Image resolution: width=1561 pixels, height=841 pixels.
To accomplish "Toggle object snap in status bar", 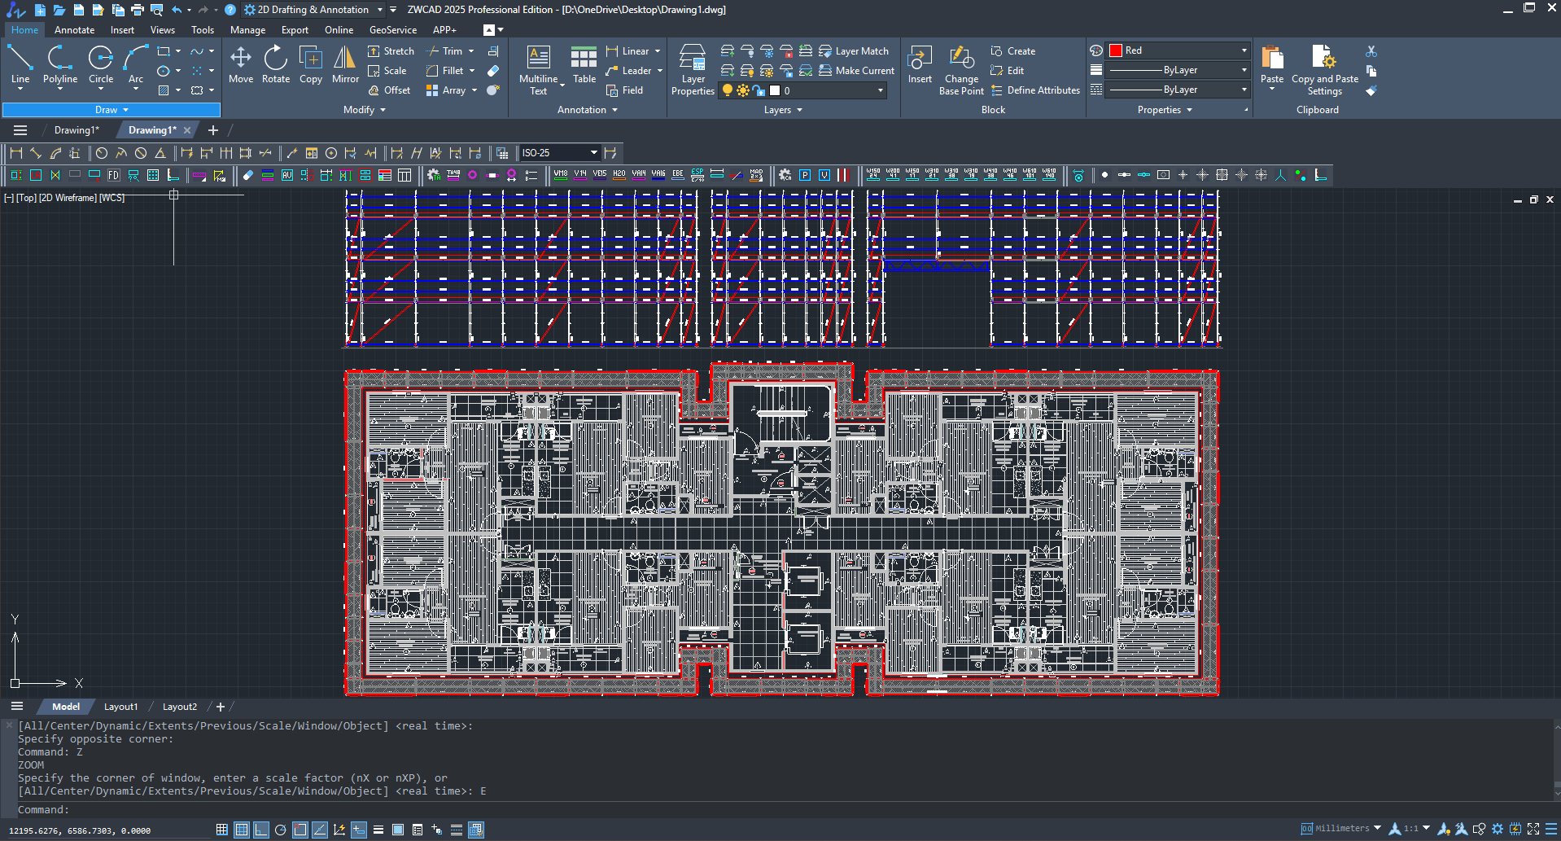I will point(300,830).
